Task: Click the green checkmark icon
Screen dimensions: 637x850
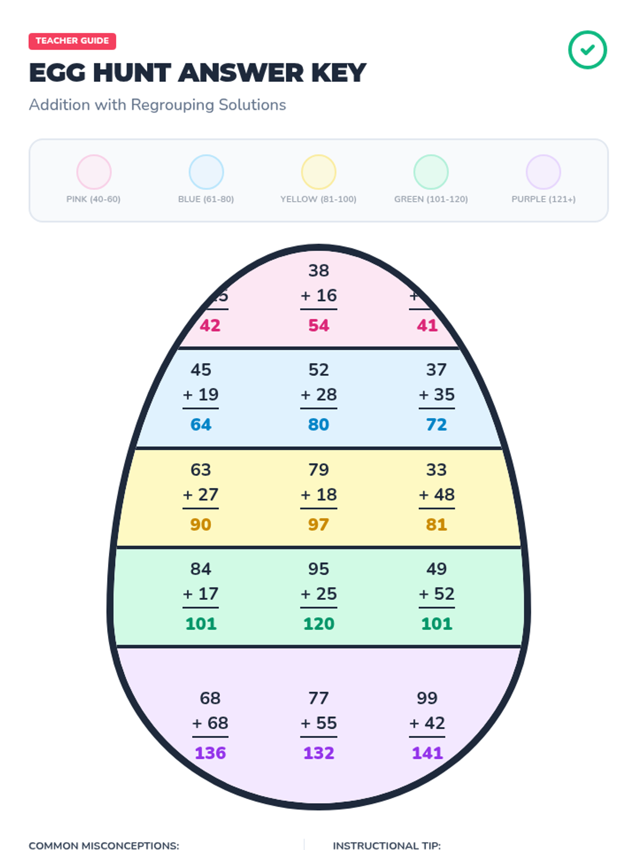Action: [x=587, y=50]
